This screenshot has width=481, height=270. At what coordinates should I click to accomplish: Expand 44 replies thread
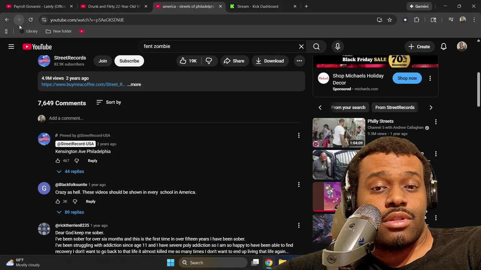(x=70, y=171)
